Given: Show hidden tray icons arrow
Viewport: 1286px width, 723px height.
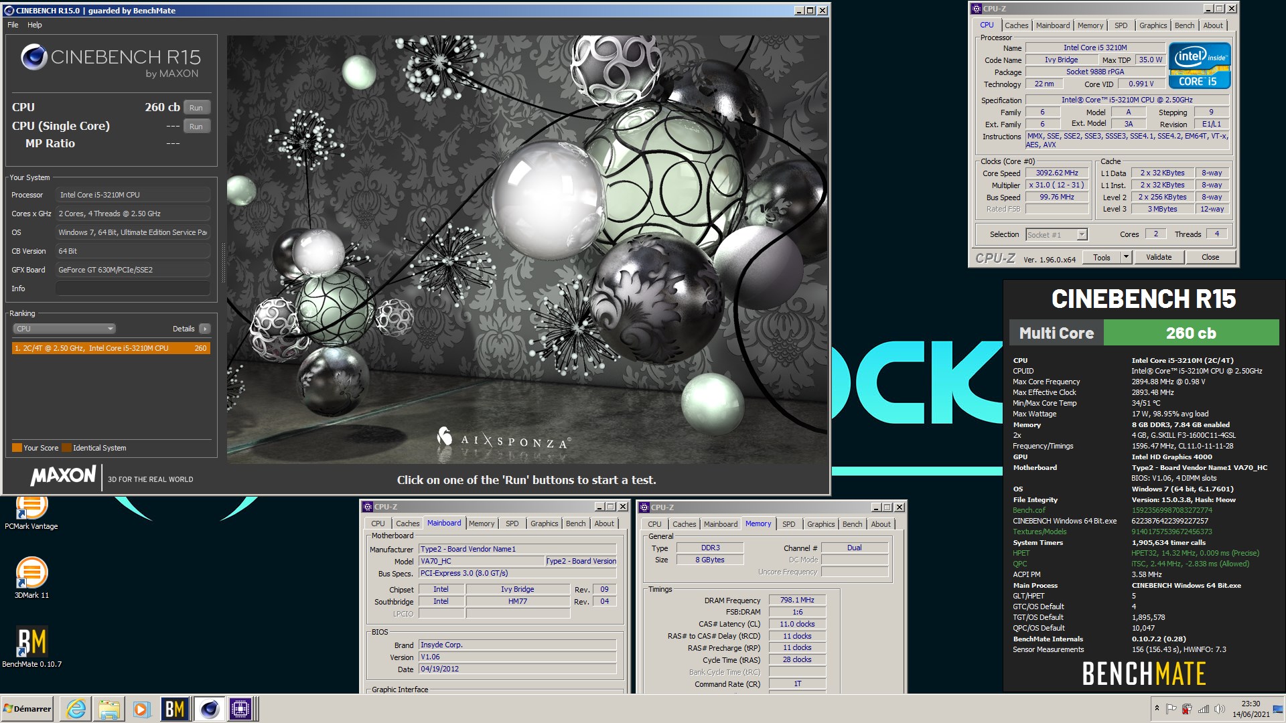Looking at the screenshot, I should pyautogui.click(x=1157, y=708).
